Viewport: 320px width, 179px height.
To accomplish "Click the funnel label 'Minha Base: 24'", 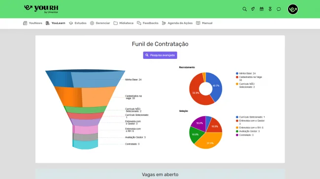I will pos(133,79).
